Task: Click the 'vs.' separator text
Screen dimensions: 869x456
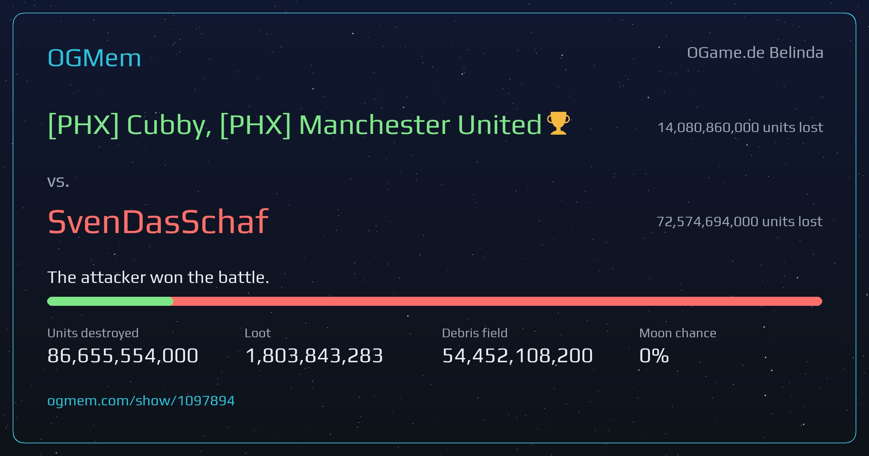Action: (58, 182)
